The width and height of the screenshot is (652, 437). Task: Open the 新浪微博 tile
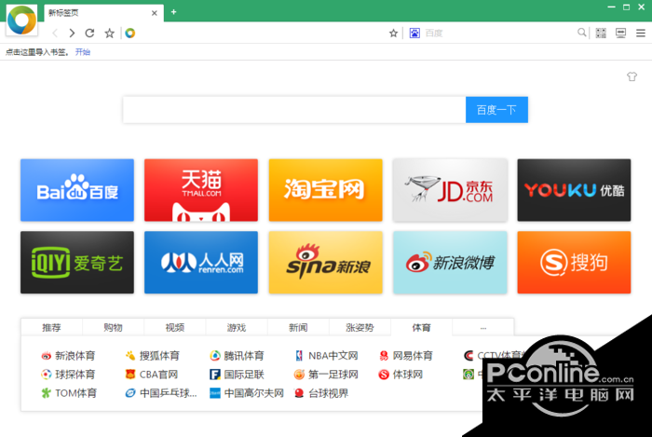pos(450,263)
